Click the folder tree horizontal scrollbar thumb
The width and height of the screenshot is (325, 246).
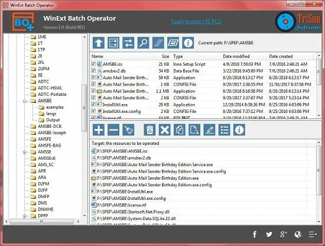click(42, 222)
